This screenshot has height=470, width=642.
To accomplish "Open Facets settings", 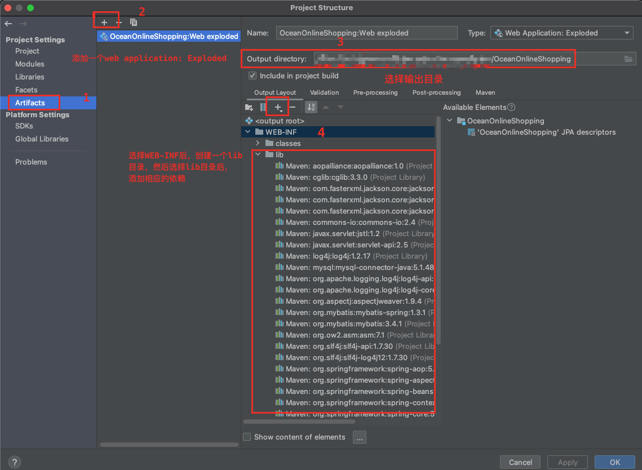I will pyautogui.click(x=26, y=90).
